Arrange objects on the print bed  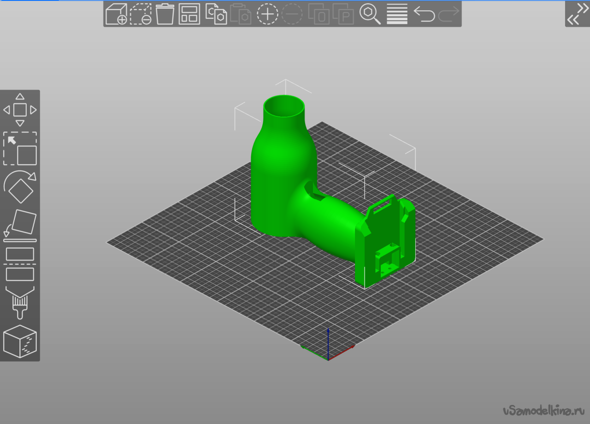click(x=189, y=14)
